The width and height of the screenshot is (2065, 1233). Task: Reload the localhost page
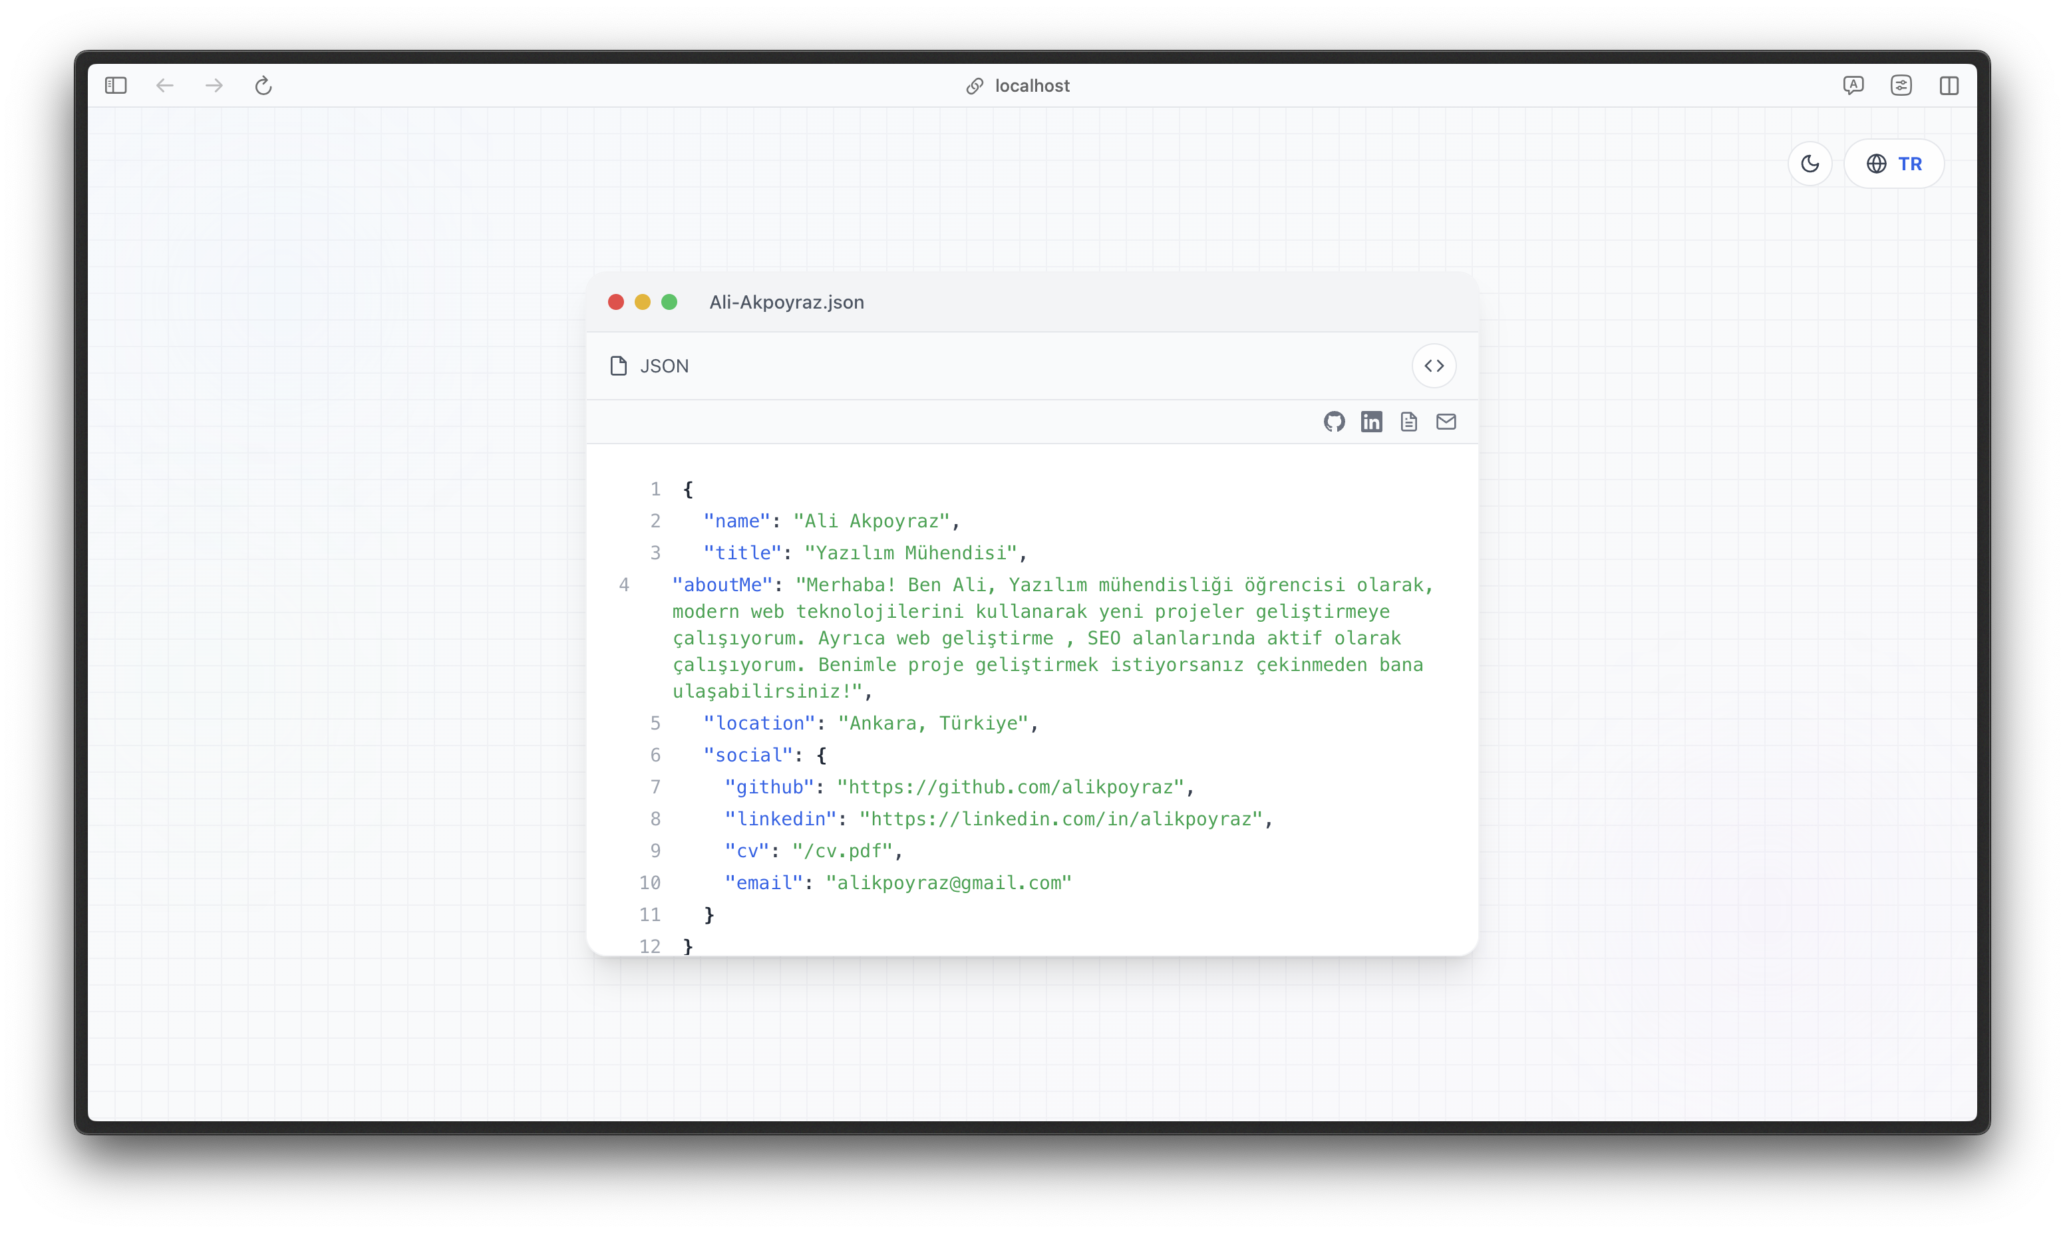pos(263,86)
